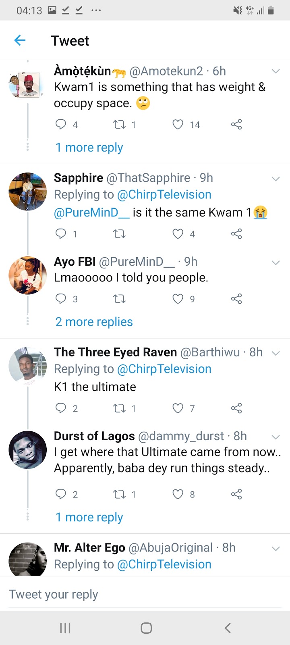290x645 pixels.
Task: Like Àmòtékùn's tweet about Kwam1
Action: 178,125
